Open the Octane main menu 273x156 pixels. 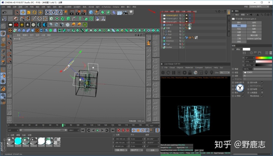click(116, 7)
